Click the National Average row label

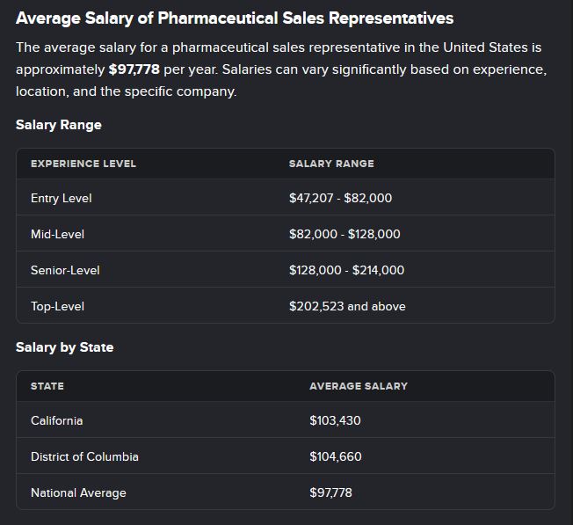[78, 492]
